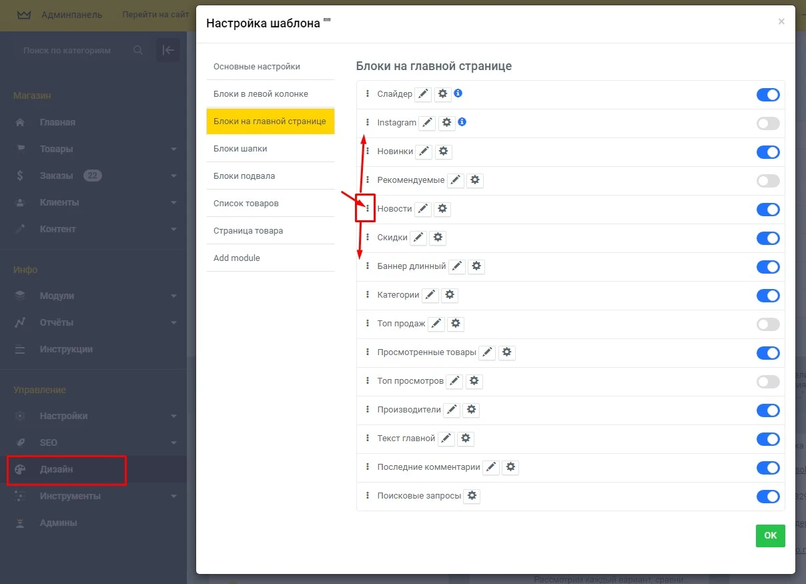Open the Страница товара settings section
Image resolution: width=806 pixels, height=584 pixels.
click(x=246, y=230)
